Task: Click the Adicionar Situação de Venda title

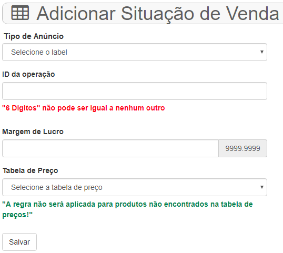Action: [x=158, y=14]
